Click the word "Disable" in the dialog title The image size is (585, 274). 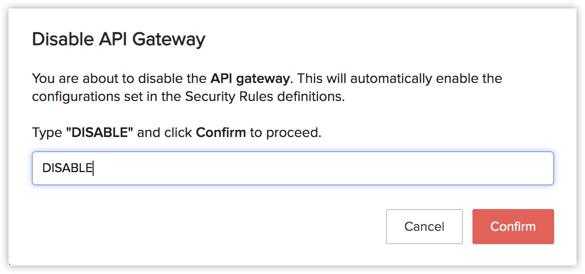pyautogui.click(x=62, y=39)
